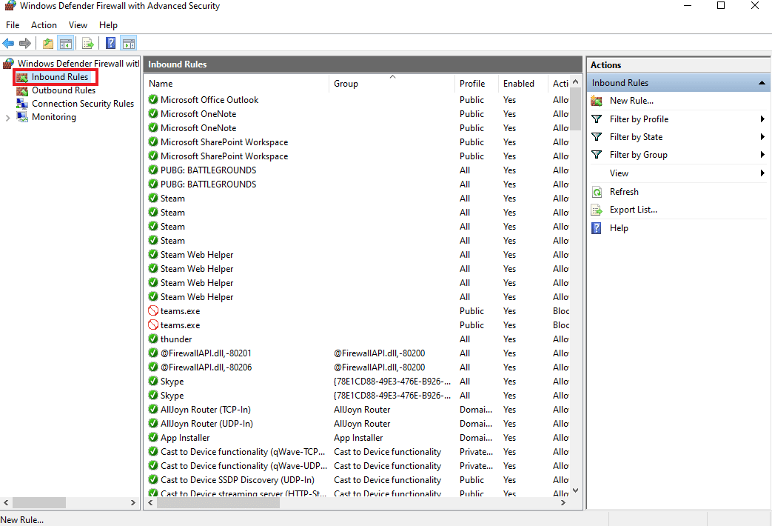772x526 pixels.
Task: Click the console tree horizontal scrollbar thumb
Action: tap(39, 503)
